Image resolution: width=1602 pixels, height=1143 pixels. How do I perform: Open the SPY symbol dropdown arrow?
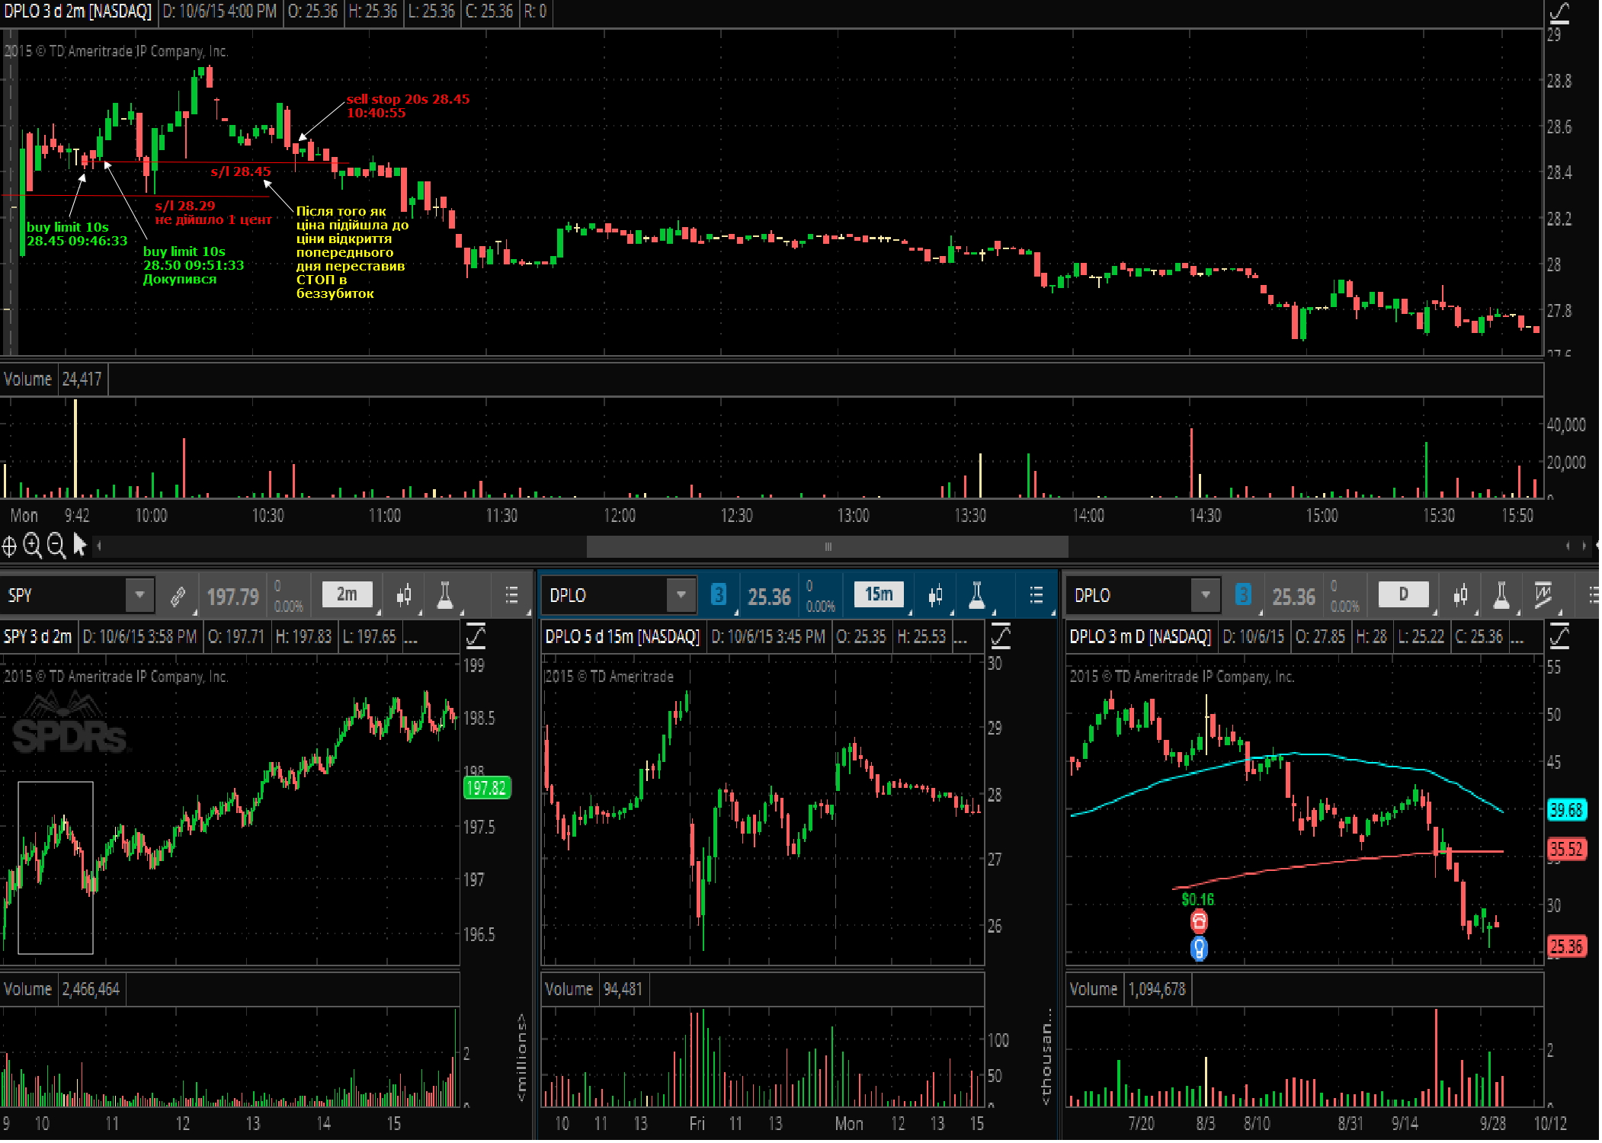coord(139,595)
